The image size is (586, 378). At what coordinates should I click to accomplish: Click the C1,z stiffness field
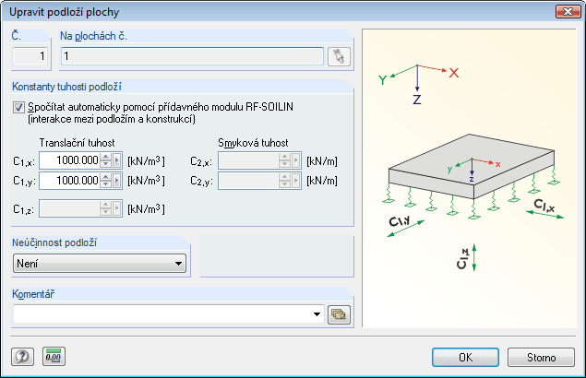[70, 208]
